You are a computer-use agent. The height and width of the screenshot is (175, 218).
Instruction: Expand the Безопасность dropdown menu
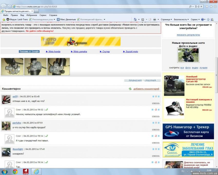click(x=181, y=19)
